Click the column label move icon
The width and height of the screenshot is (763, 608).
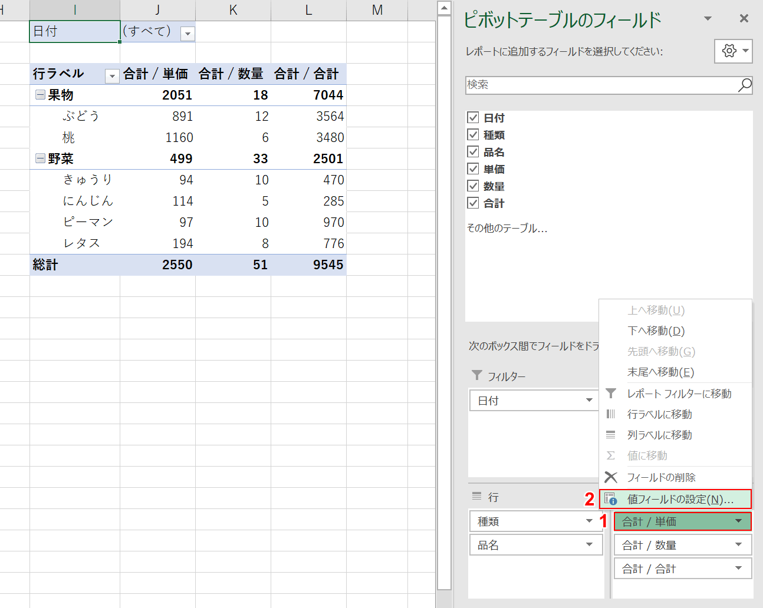pyautogui.click(x=611, y=435)
